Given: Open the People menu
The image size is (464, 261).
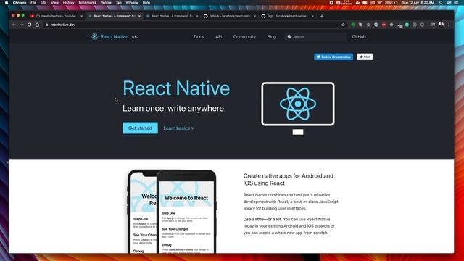Looking at the screenshot, I should [x=106, y=3].
